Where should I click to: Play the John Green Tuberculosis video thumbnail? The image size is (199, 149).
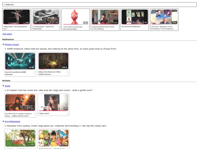(x=164, y=17)
